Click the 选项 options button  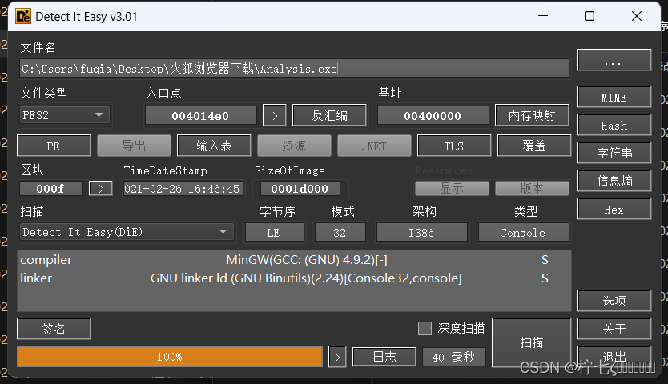(x=614, y=301)
